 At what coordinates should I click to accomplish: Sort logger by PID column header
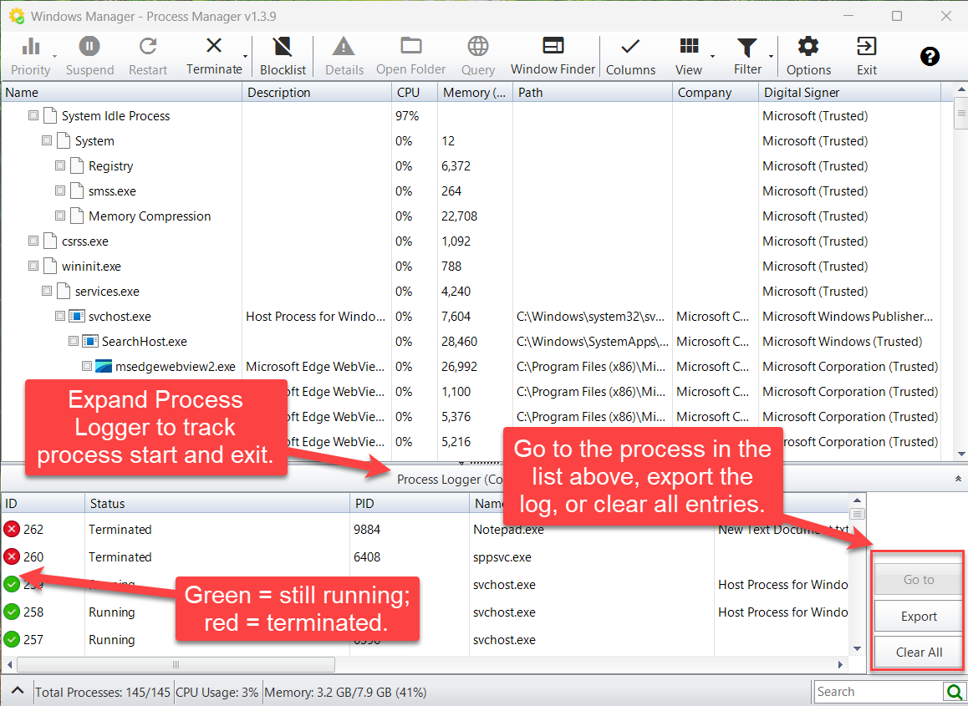coord(410,504)
